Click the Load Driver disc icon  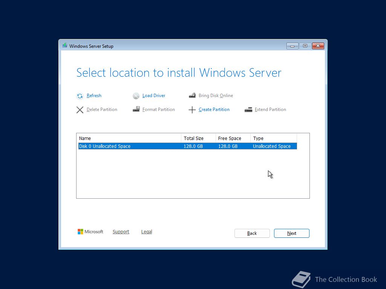pyautogui.click(x=136, y=96)
